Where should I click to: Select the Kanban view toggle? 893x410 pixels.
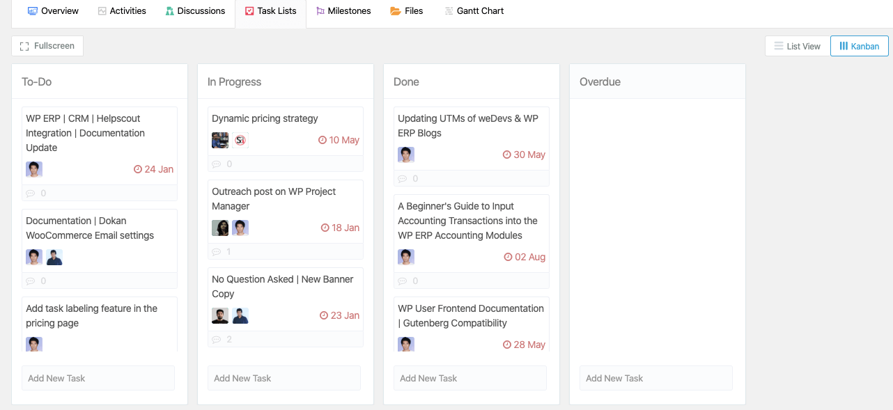pos(859,45)
